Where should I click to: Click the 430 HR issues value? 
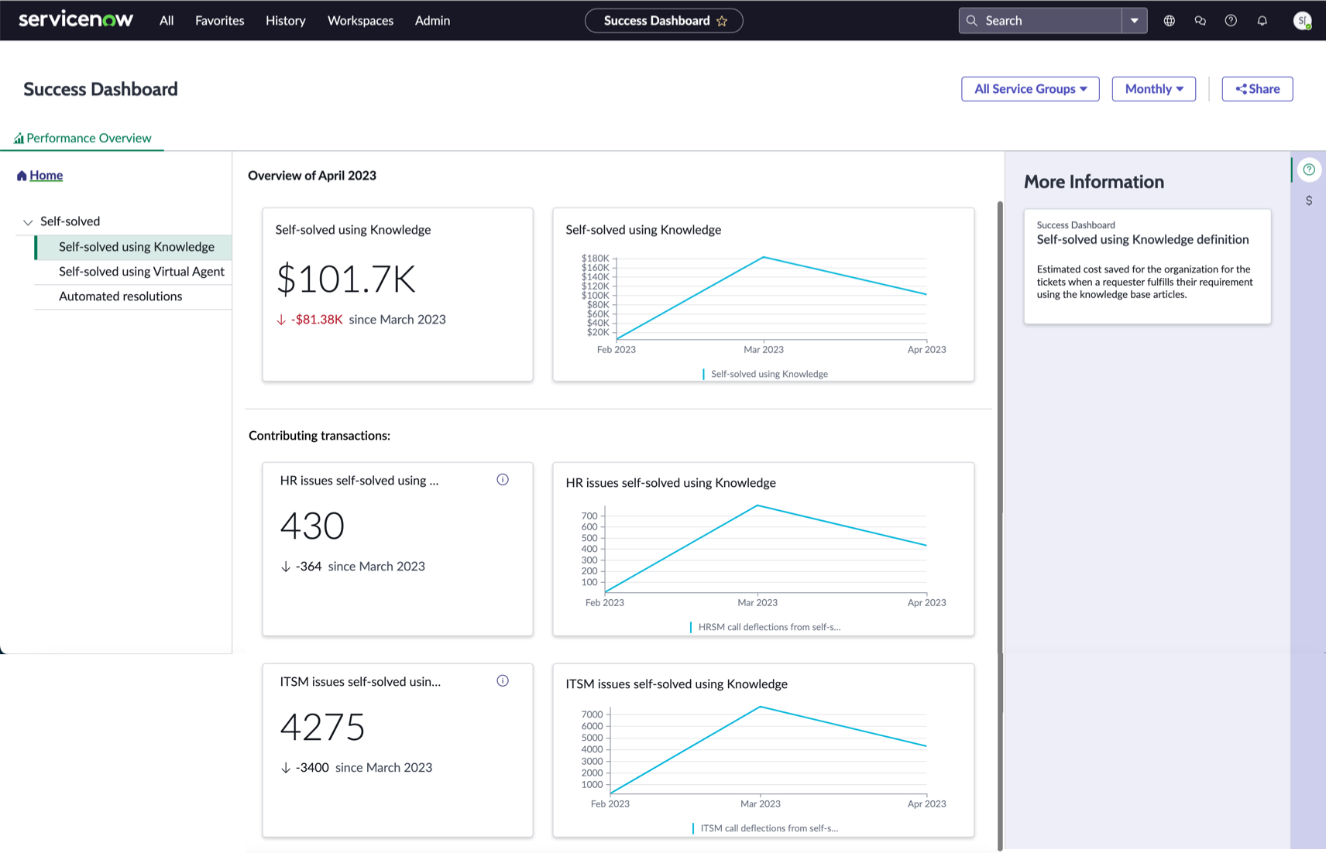[x=312, y=526]
